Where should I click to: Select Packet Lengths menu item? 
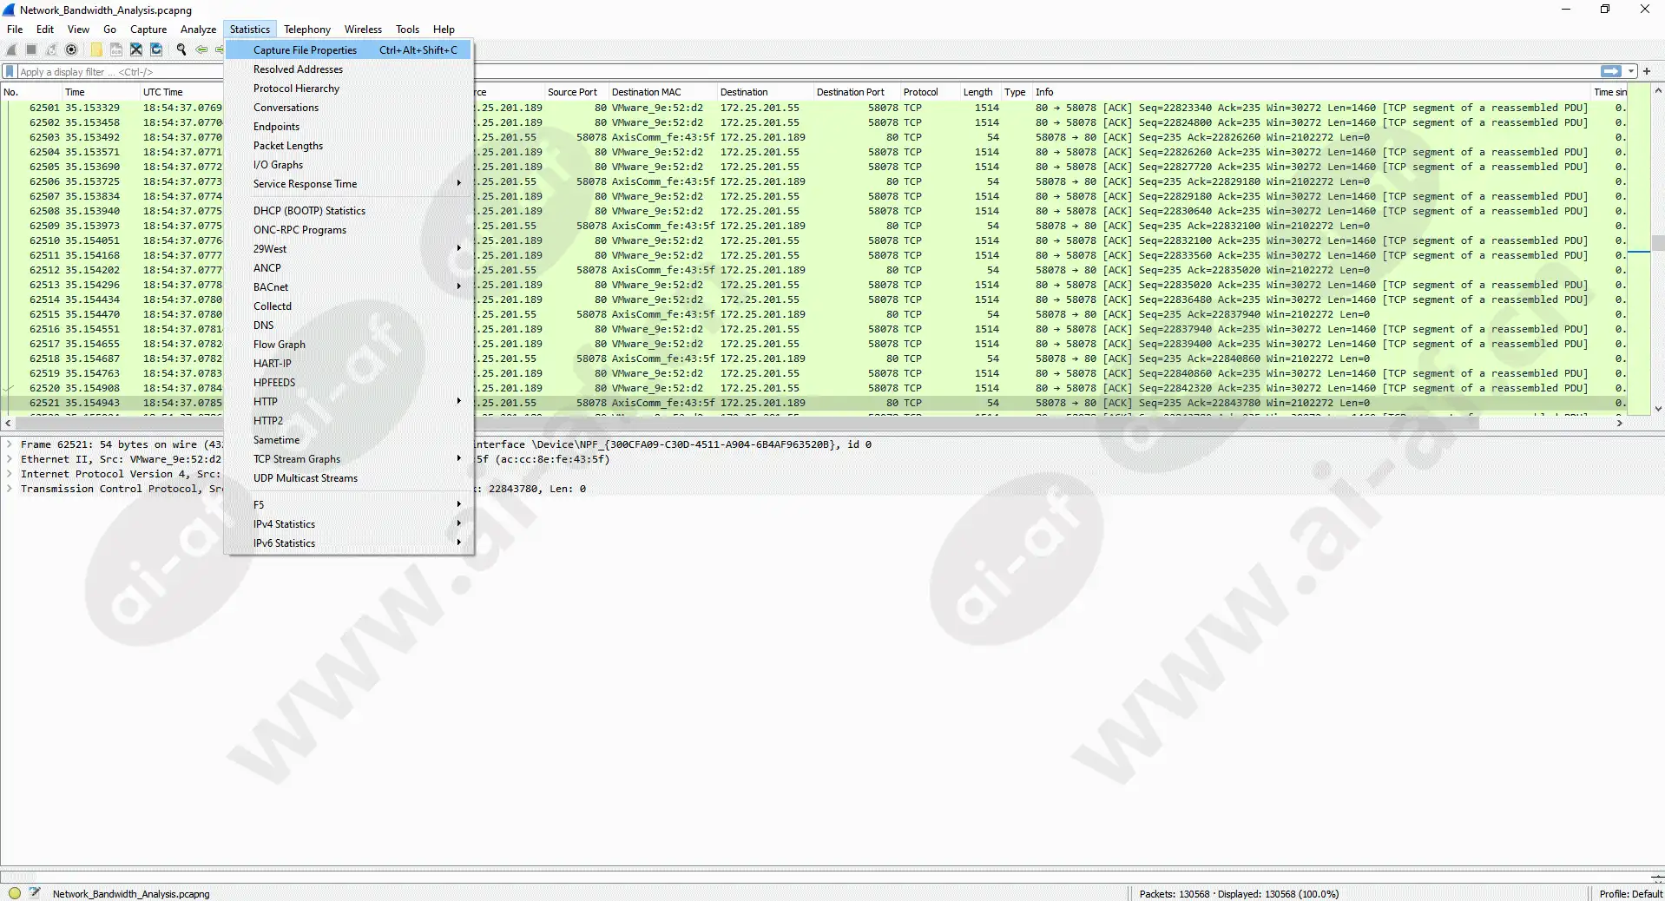point(348,145)
